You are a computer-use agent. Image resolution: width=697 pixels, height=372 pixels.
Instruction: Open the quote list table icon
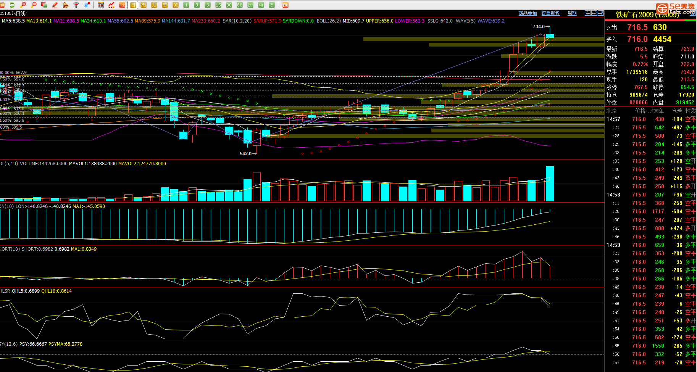[x=101, y=5]
